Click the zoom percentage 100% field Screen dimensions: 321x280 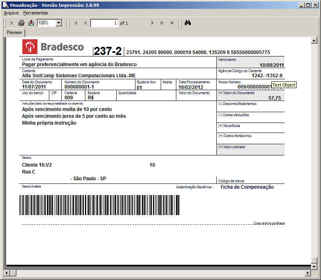[46, 23]
